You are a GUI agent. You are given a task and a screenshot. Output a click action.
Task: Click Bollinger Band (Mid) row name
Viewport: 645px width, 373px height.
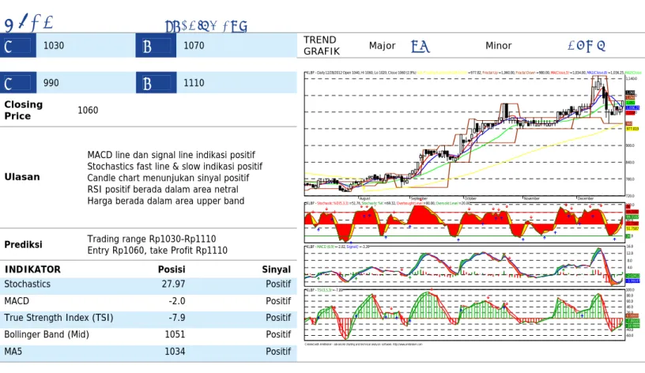tap(47, 335)
